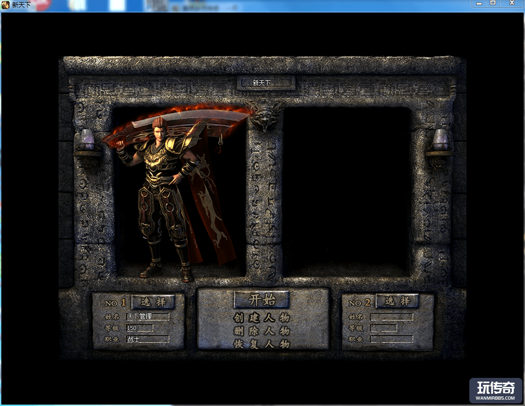Select character slot NO 1 with 选择
This screenshot has height=406, width=525.
click(x=153, y=302)
